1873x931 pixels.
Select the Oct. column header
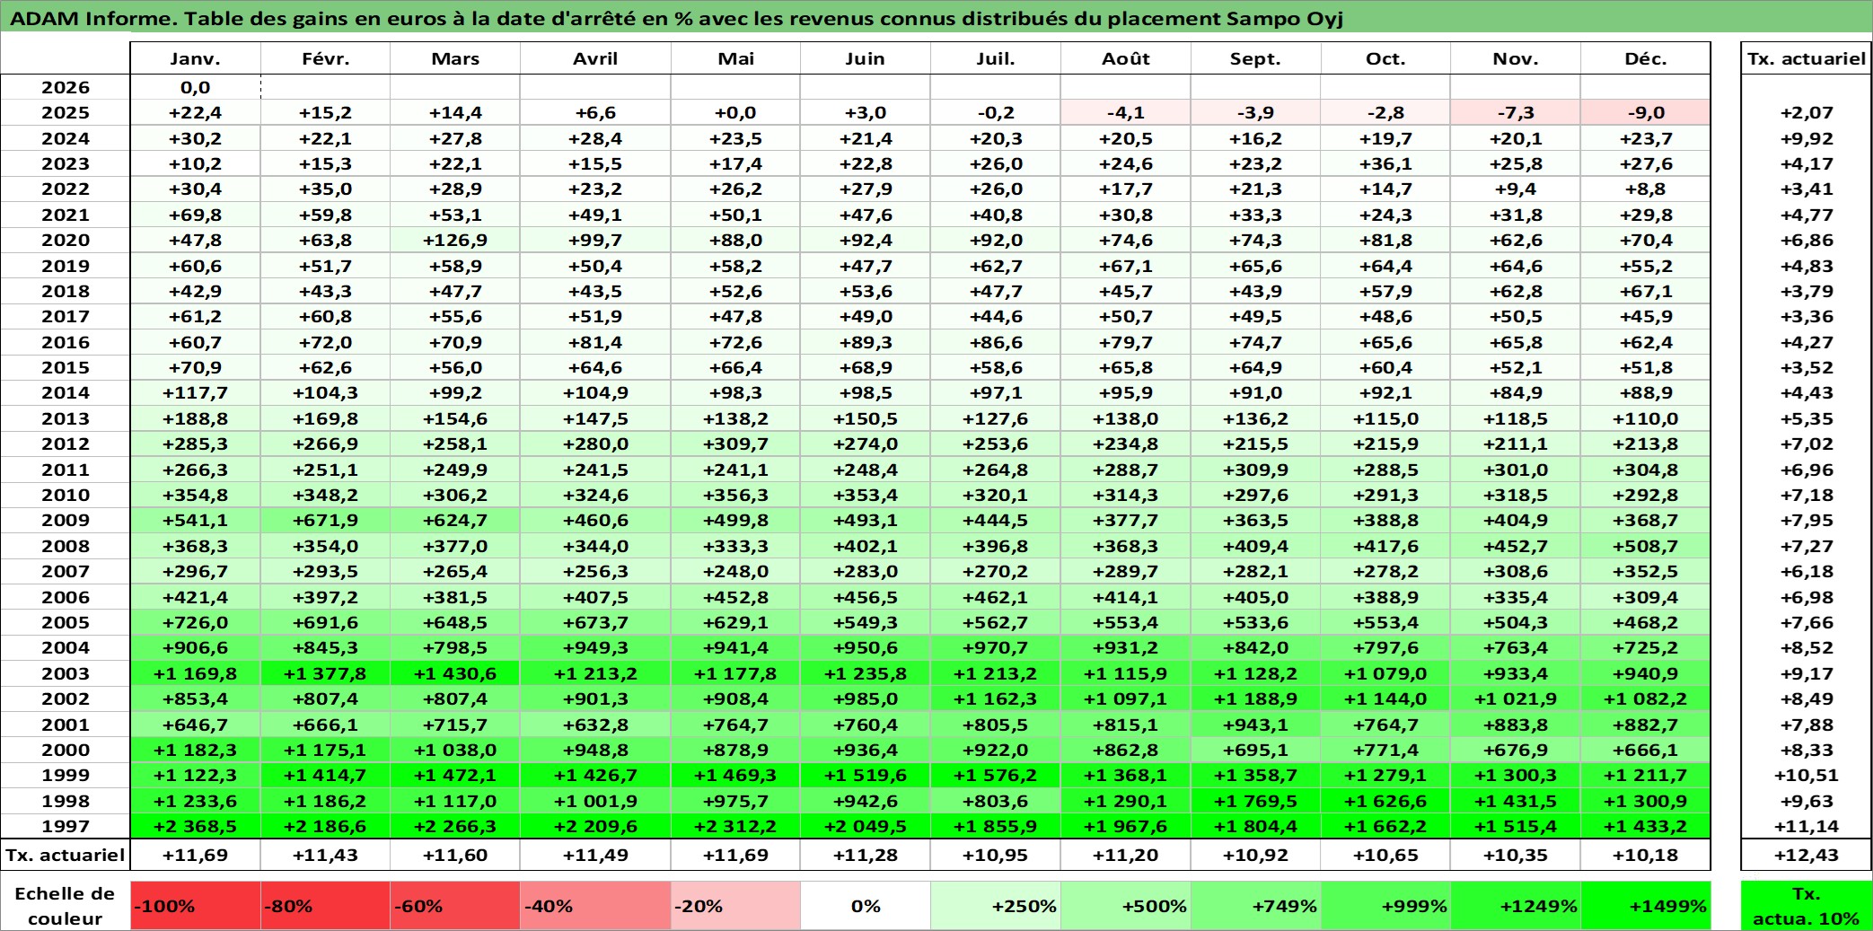[1385, 58]
